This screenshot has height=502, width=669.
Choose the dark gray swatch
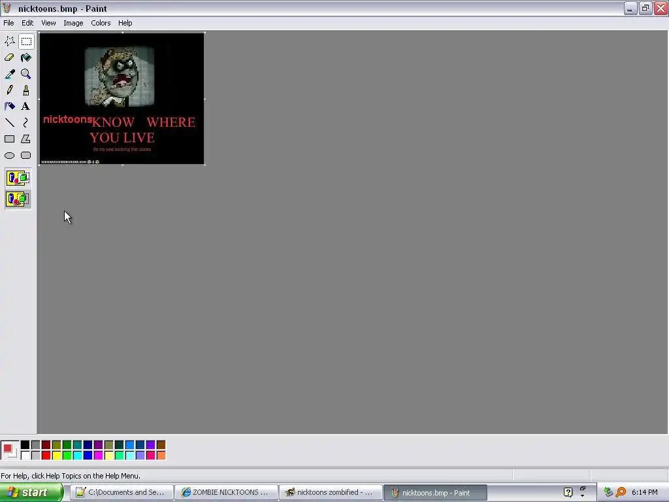pos(35,445)
